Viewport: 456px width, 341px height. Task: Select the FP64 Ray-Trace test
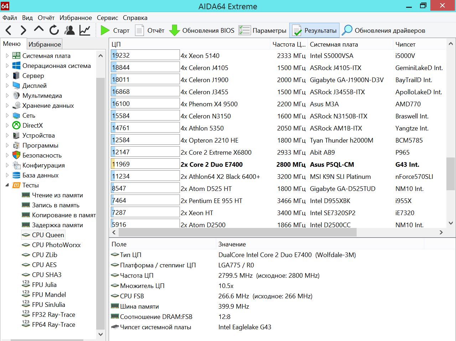click(x=53, y=324)
